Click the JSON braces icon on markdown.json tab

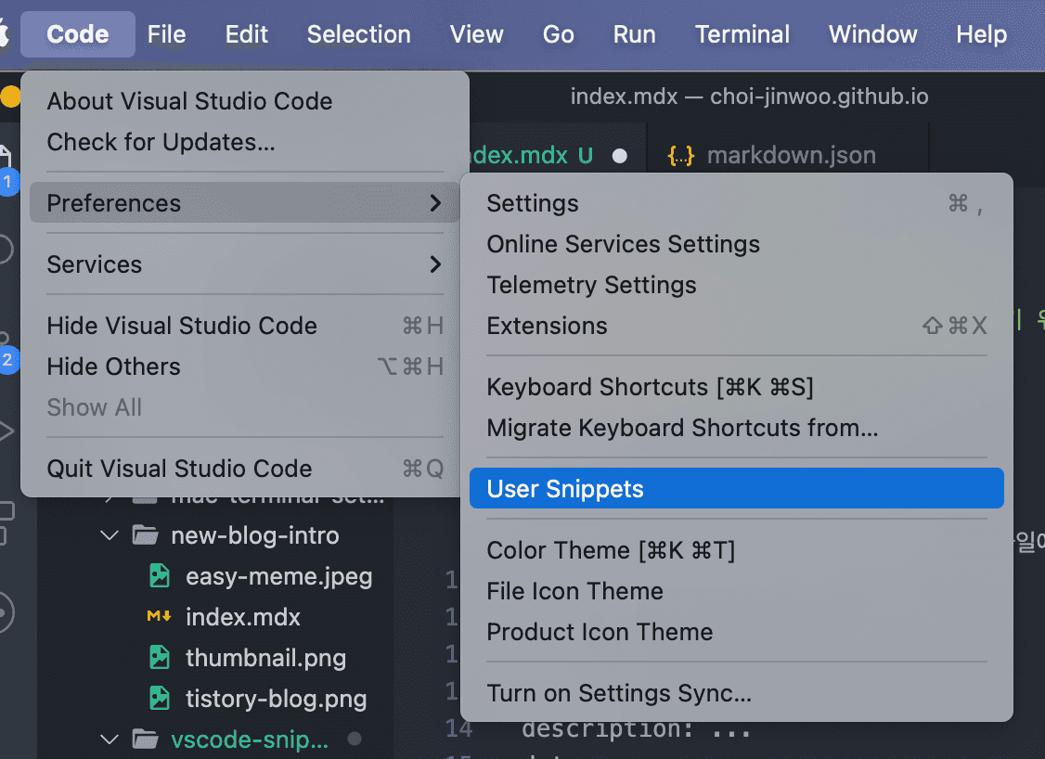pos(679,155)
